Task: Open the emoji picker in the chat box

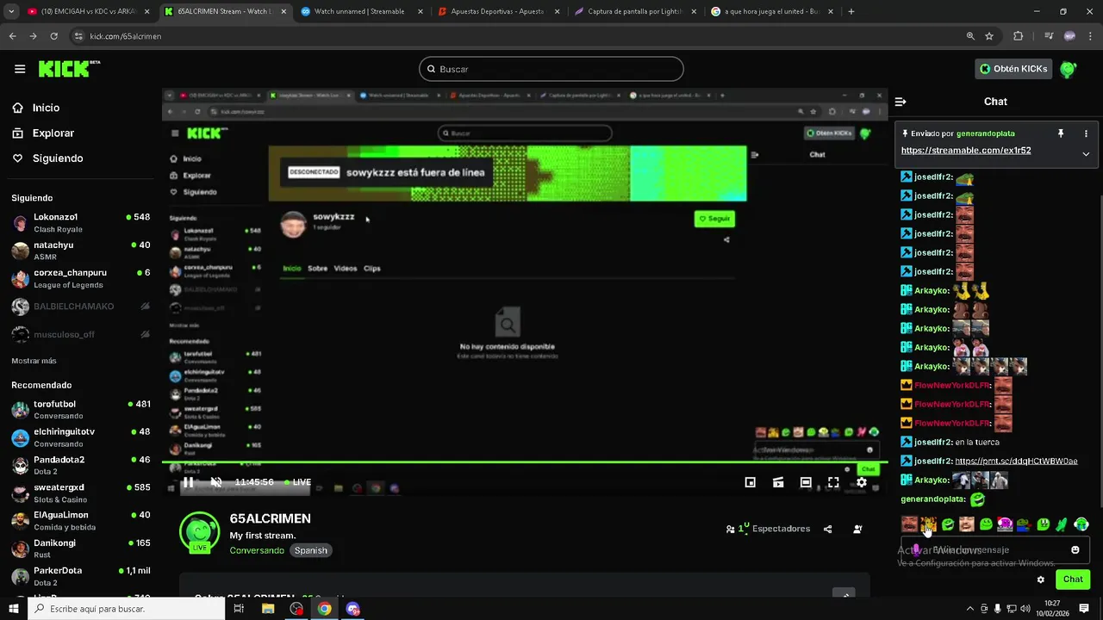Action: pyautogui.click(x=1075, y=550)
